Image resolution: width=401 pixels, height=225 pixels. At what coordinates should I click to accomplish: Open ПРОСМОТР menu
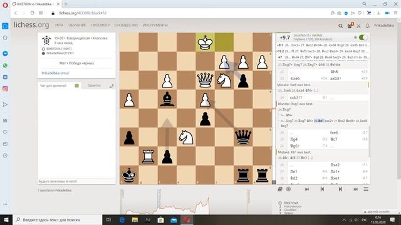click(x=100, y=25)
